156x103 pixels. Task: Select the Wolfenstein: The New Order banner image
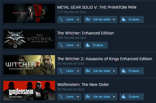29,90
